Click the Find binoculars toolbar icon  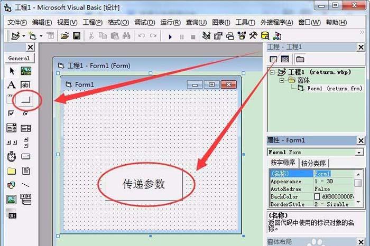click(126, 36)
